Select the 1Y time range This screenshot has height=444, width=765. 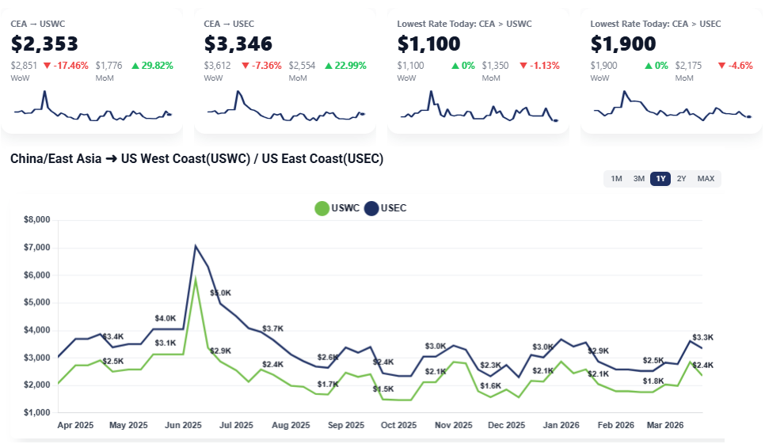pyautogui.click(x=660, y=179)
